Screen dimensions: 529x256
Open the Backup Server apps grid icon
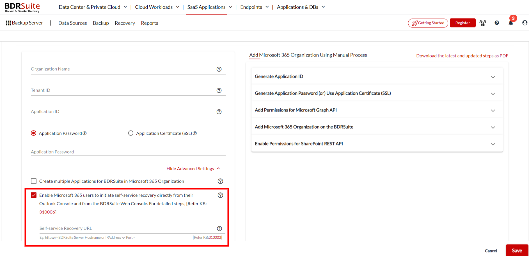(x=8, y=23)
